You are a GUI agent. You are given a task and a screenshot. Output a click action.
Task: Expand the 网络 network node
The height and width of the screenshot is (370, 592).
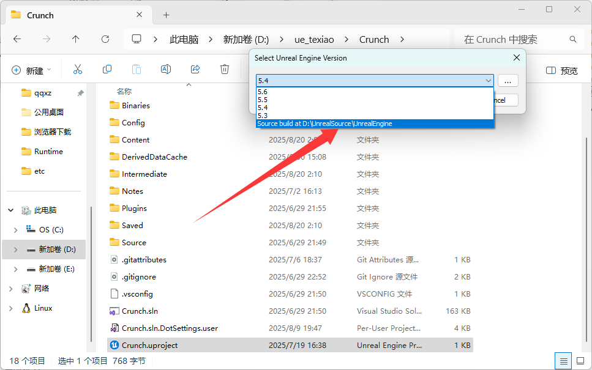coord(11,289)
